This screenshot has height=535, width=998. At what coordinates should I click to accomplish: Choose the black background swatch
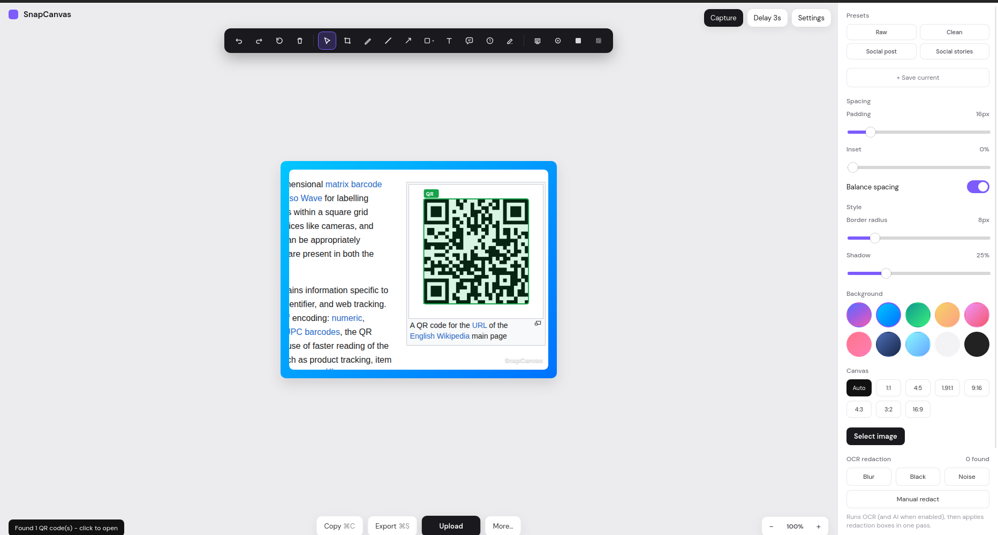click(x=977, y=344)
